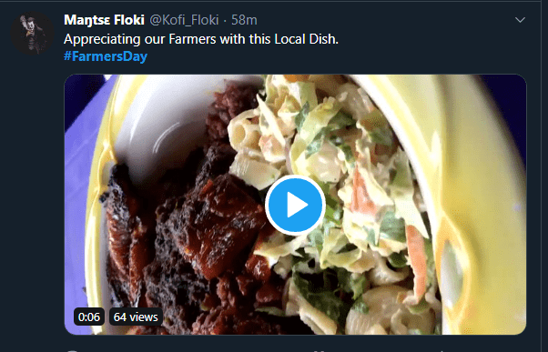This screenshot has width=548, height=352.
Task: Open Maŋtsɛ Floki's profile avatar
Action: pos(32,33)
